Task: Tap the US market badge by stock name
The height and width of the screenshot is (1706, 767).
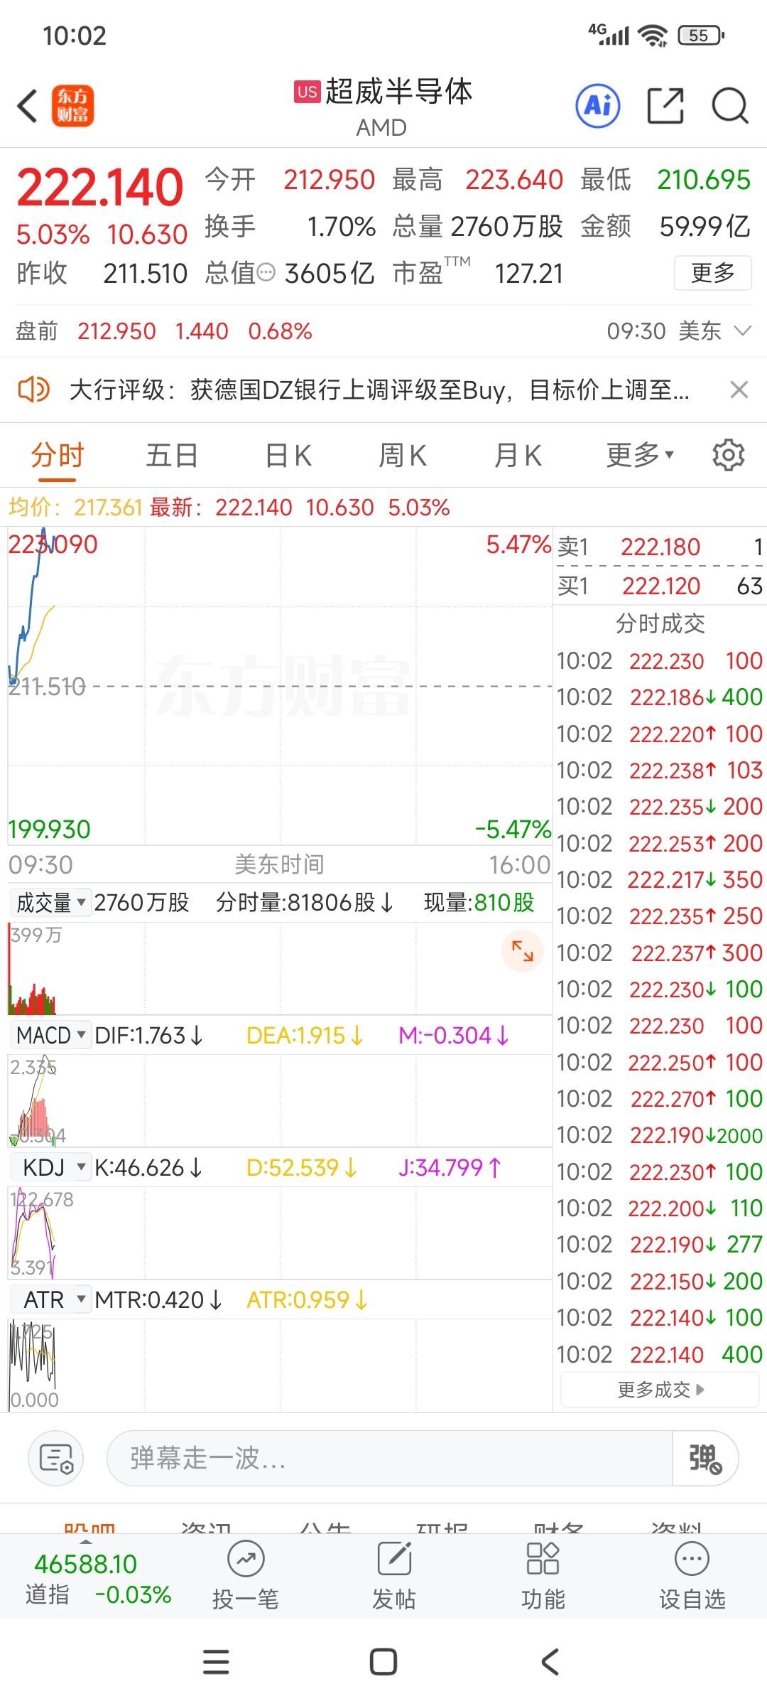Action: pyautogui.click(x=308, y=92)
